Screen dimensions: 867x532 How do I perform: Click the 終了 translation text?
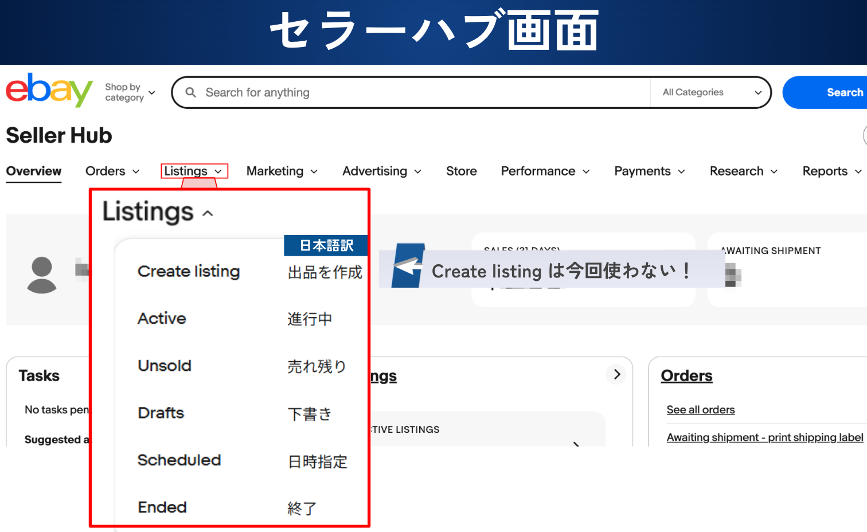[302, 508]
